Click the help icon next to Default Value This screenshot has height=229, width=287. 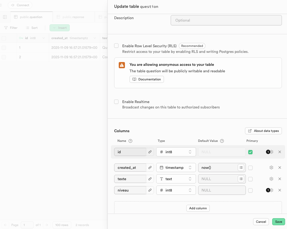pyautogui.click(x=222, y=141)
